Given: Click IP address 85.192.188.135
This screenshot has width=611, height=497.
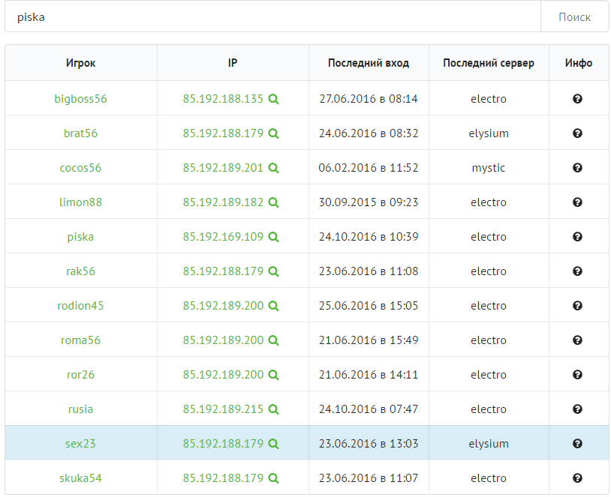Looking at the screenshot, I should click(223, 99).
